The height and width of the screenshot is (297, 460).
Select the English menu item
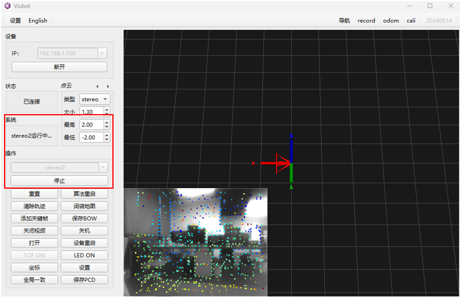coord(38,20)
